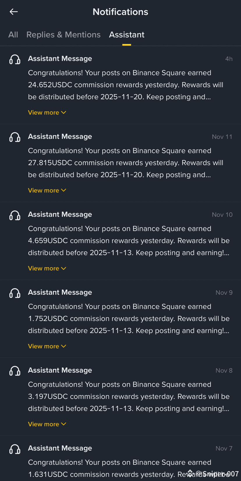Expand View more on 27.815USDC message
241x481 pixels.
coord(47,190)
